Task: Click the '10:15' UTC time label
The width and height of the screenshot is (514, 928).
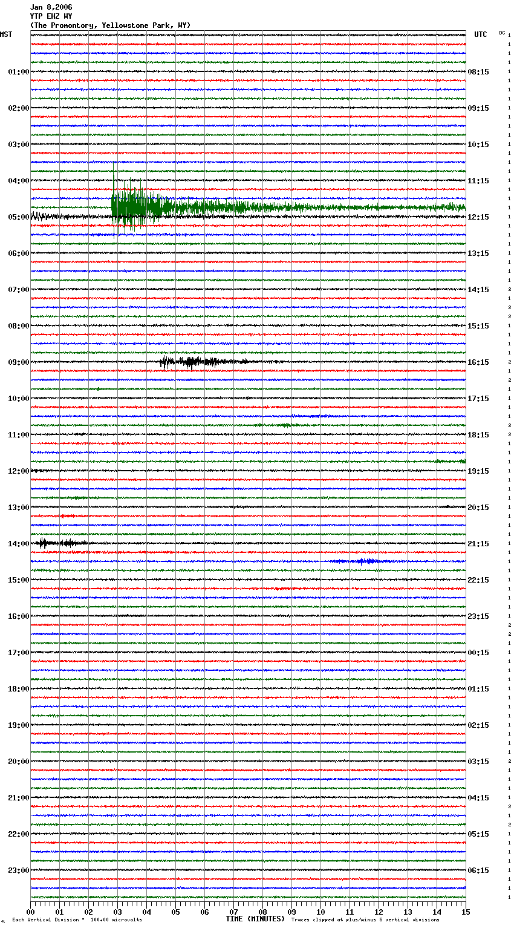Action: click(x=478, y=145)
